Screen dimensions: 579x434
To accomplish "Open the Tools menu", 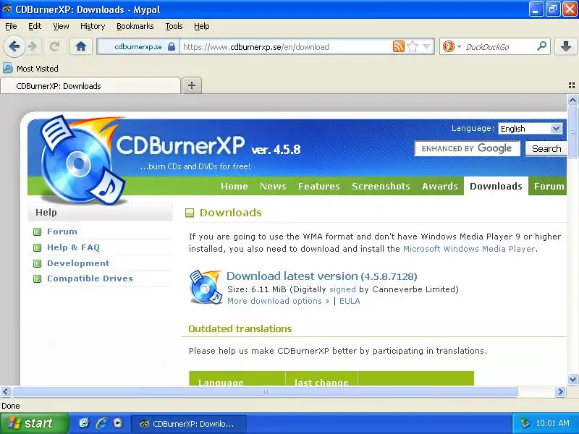I will coord(174,26).
